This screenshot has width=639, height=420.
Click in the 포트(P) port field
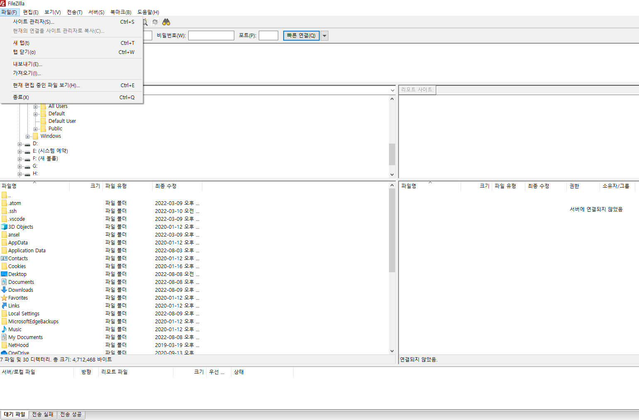(x=268, y=36)
